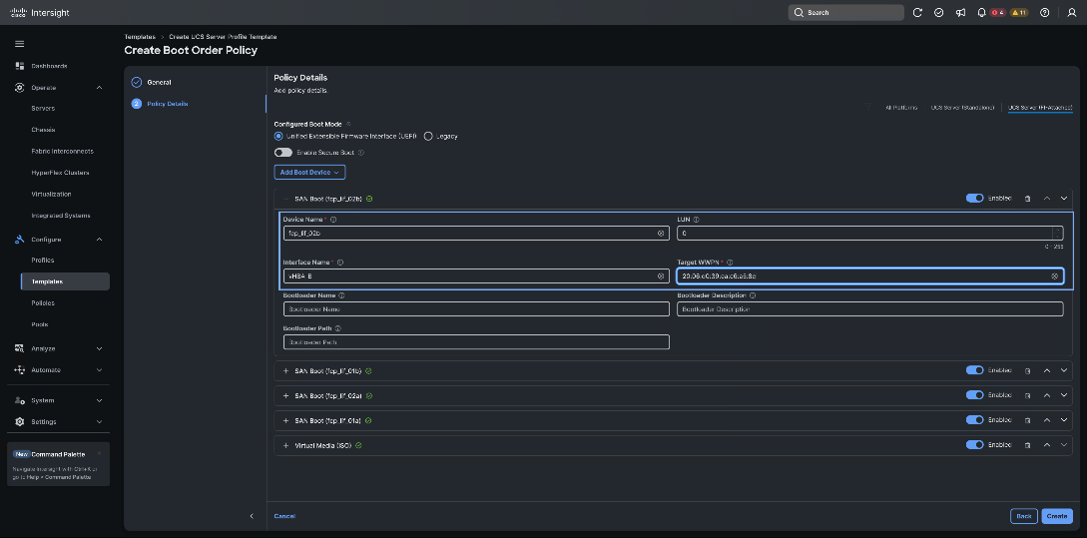Image resolution: width=1087 pixels, height=538 pixels.
Task: Click the warning alarms badge showing 11
Action: (1019, 13)
